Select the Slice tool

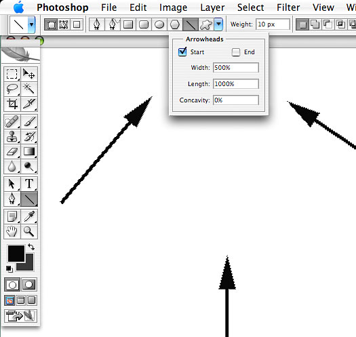tap(29, 104)
